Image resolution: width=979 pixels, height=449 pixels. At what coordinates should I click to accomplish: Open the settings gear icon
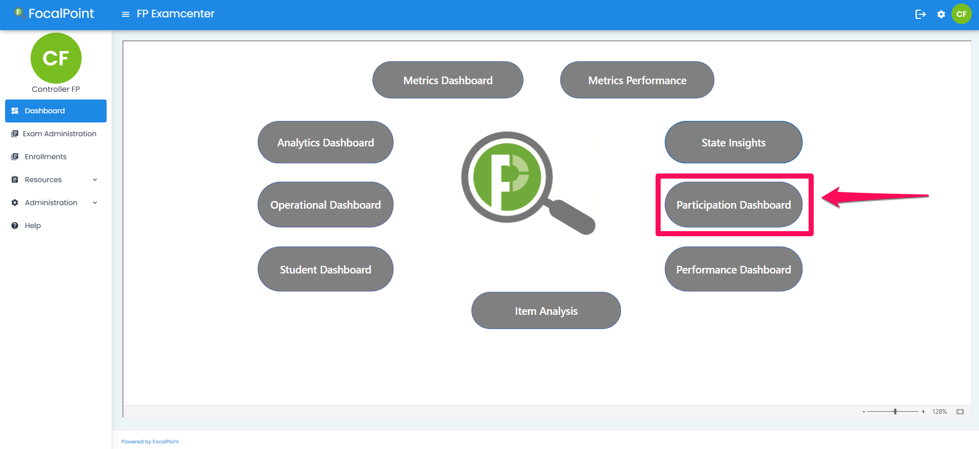point(941,14)
